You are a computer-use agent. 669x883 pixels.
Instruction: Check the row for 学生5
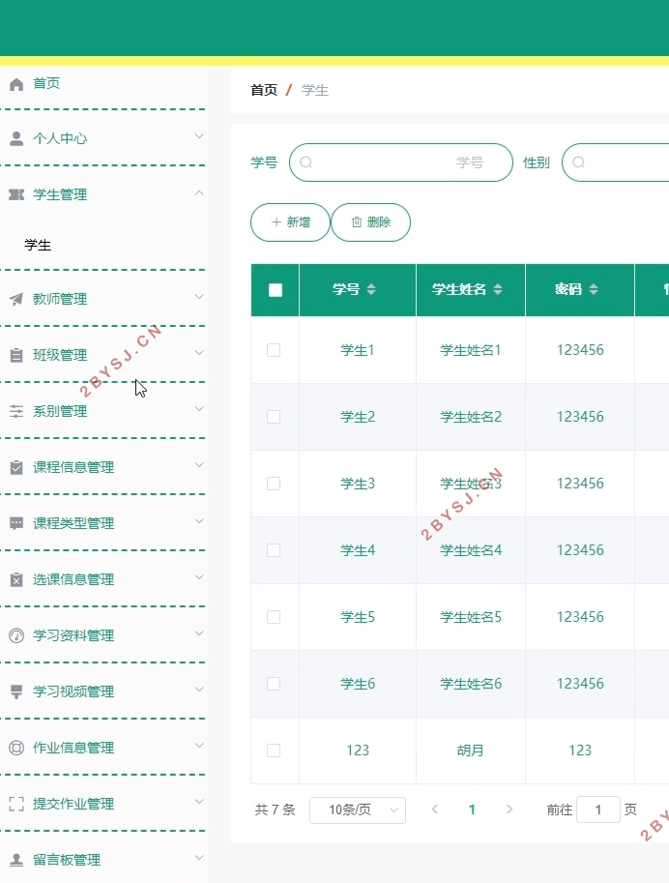pos(274,617)
